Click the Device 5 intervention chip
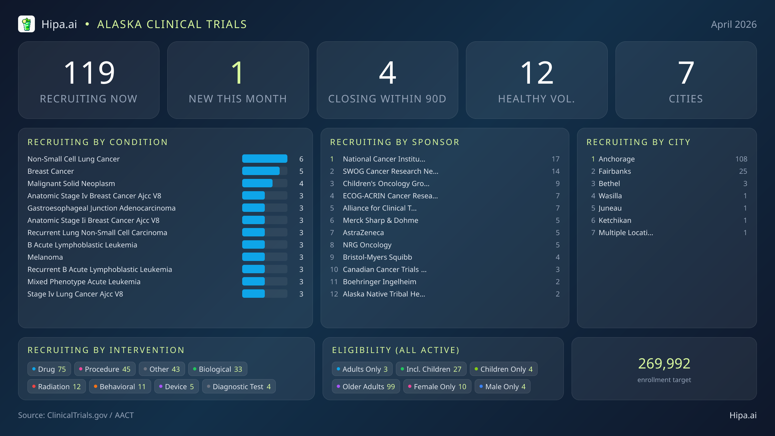The image size is (775, 436). coord(176,386)
